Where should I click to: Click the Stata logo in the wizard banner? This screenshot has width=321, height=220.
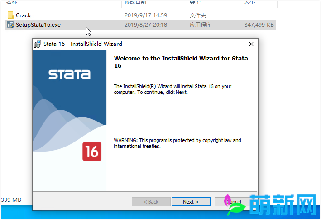point(69,74)
